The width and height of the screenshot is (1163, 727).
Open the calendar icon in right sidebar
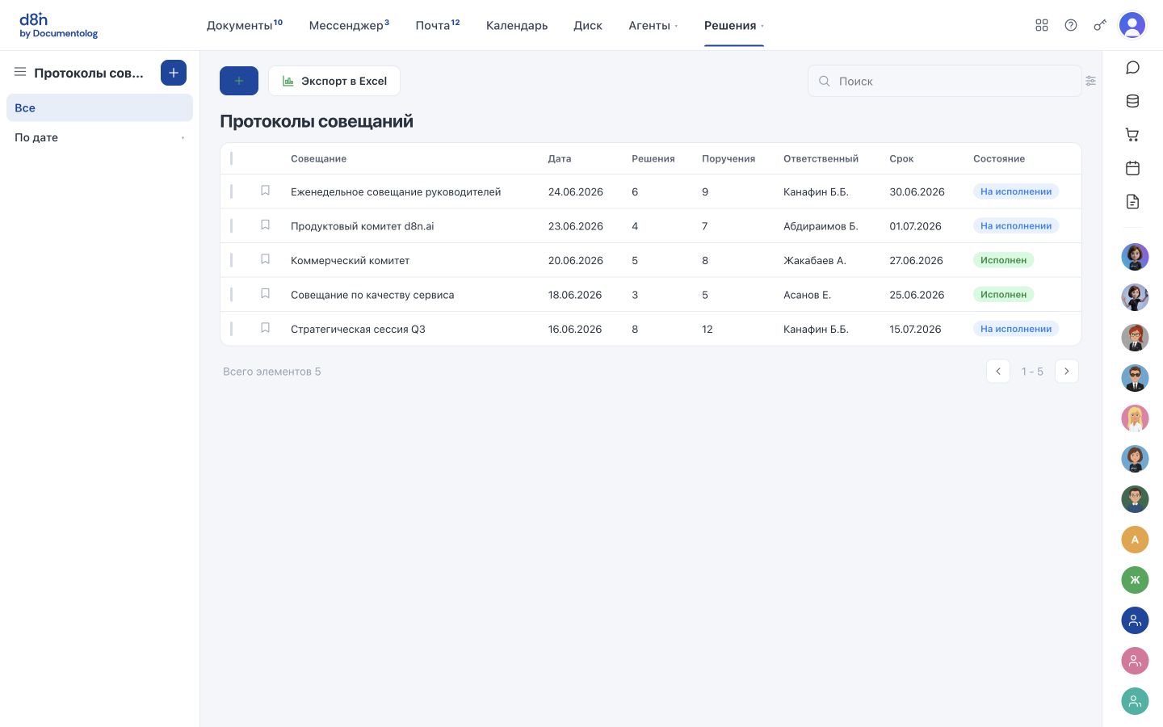click(1133, 168)
